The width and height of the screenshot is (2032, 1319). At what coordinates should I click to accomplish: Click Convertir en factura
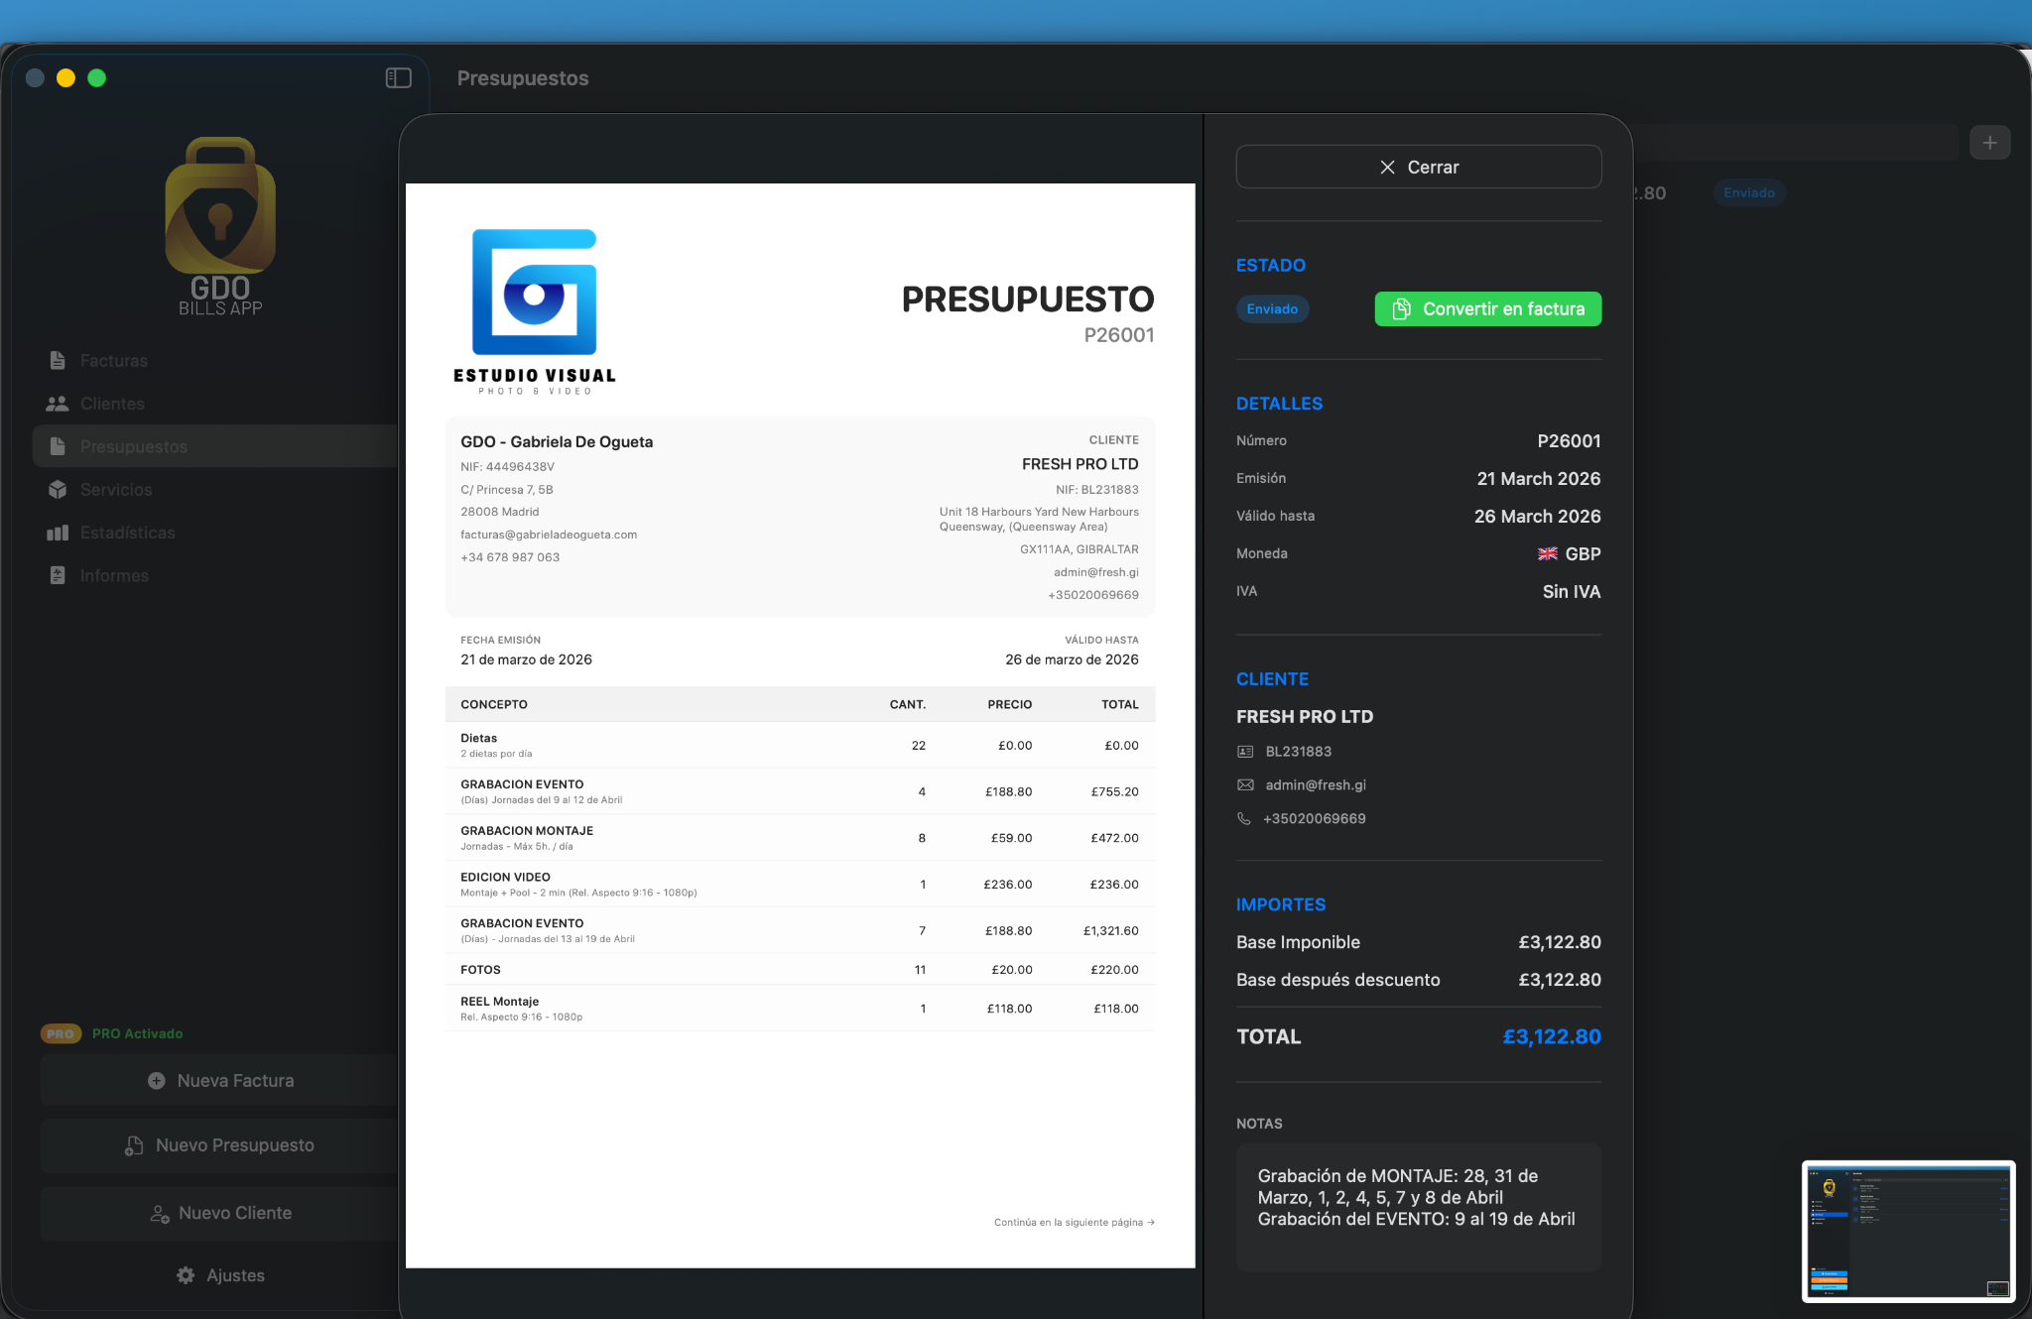pos(1487,309)
